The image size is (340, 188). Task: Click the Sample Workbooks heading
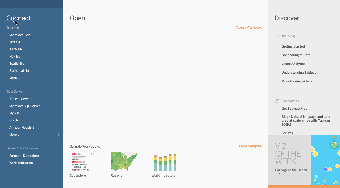(85, 146)
